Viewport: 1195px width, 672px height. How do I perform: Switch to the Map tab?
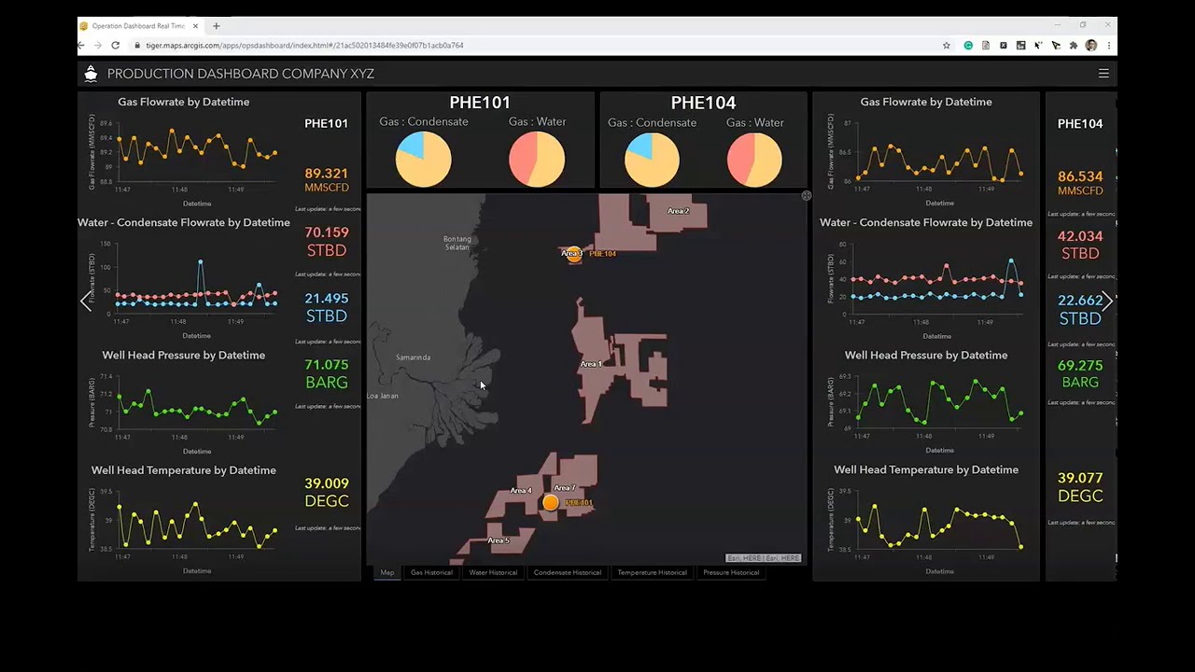click(387, 572)
